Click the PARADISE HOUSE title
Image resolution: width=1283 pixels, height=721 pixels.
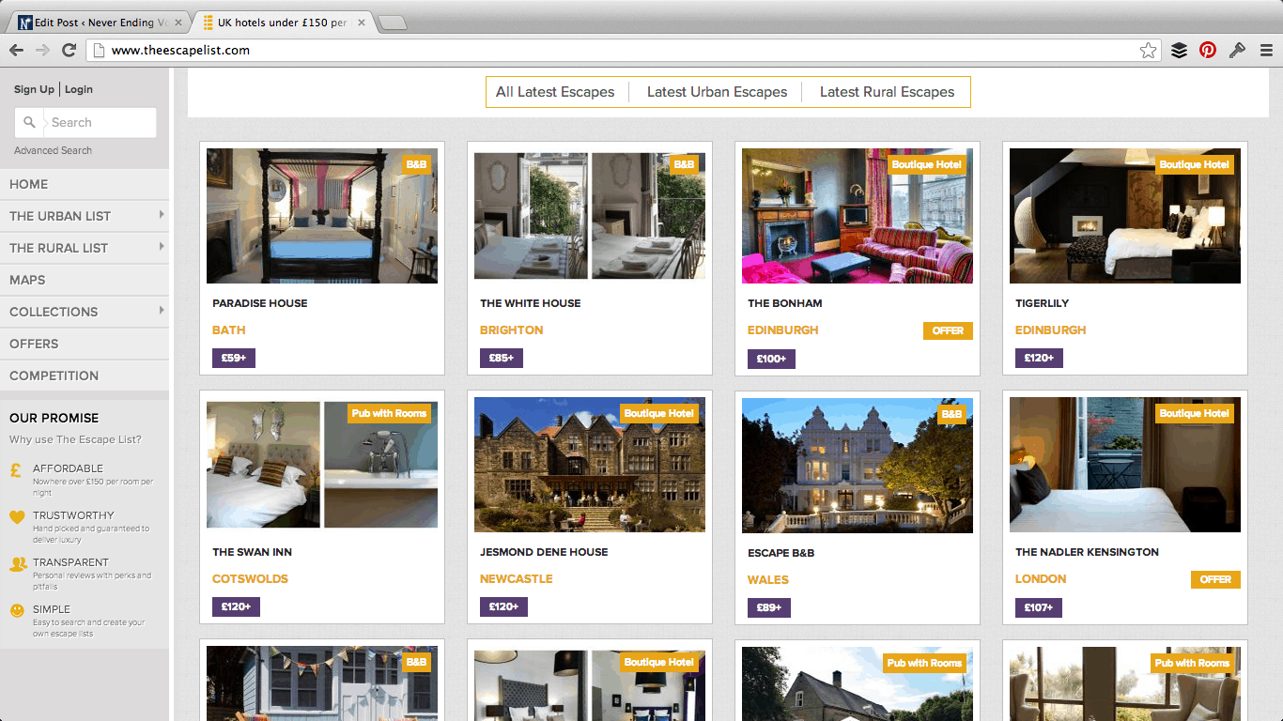click(260, 303)
